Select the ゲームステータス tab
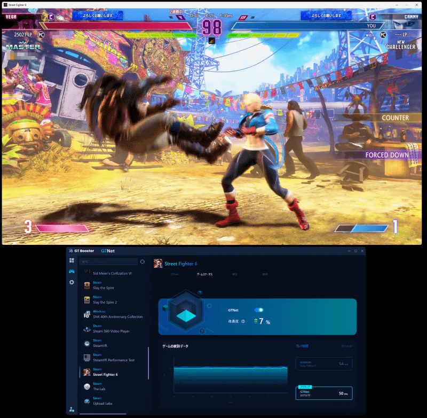Image resolution: width=427 pixels, height=418 pixels. (x=205, y=274)
